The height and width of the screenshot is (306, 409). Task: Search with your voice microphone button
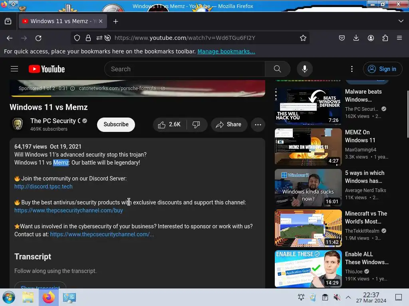point(304,69)
